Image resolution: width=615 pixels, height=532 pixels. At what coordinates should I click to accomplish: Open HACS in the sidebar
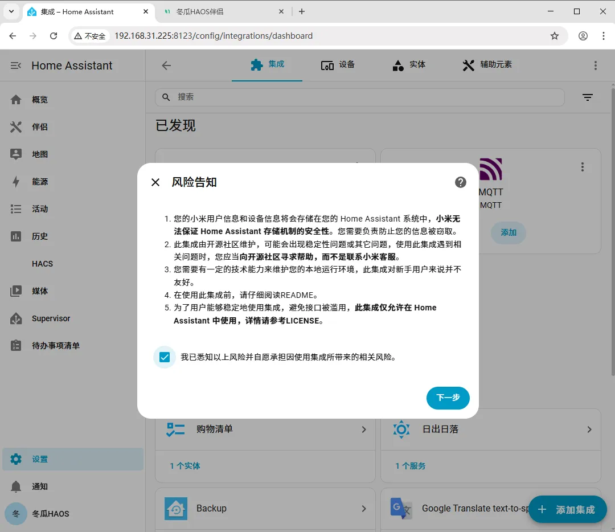click(x=72, y=264)
